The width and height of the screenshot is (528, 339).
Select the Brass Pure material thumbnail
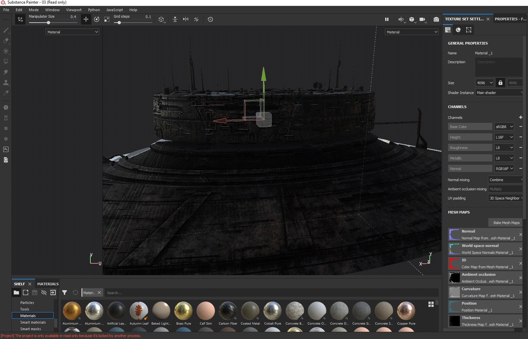tap(183, 313)
